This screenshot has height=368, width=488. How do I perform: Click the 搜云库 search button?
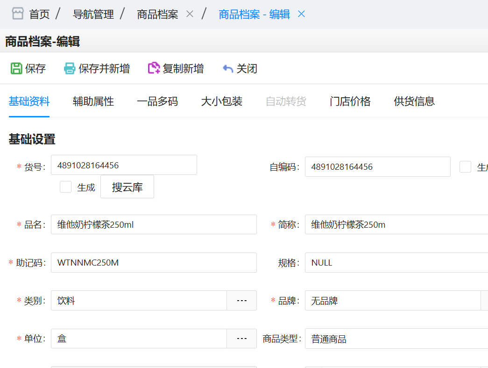pyautogui.click(x=127, y=187)
